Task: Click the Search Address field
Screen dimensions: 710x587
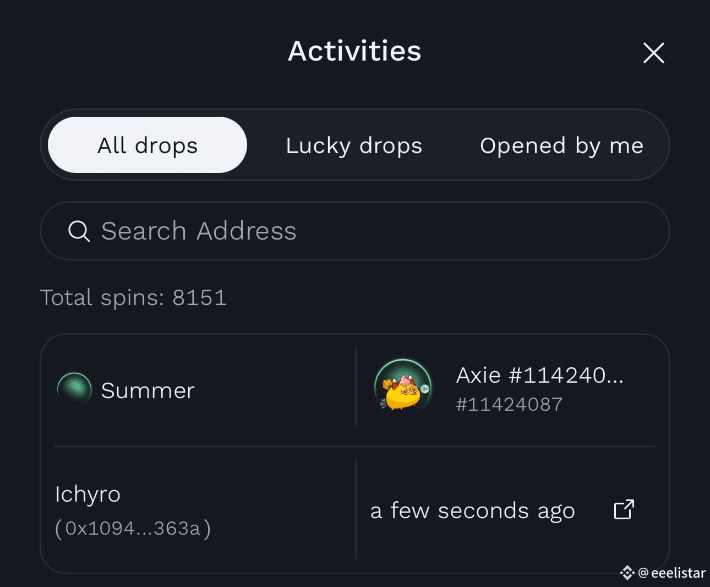Action: [x=355, y=231]
